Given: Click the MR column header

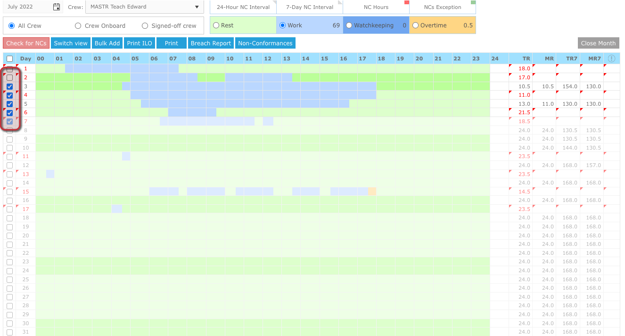Looking at the screenshot, I should click(544, 59).
